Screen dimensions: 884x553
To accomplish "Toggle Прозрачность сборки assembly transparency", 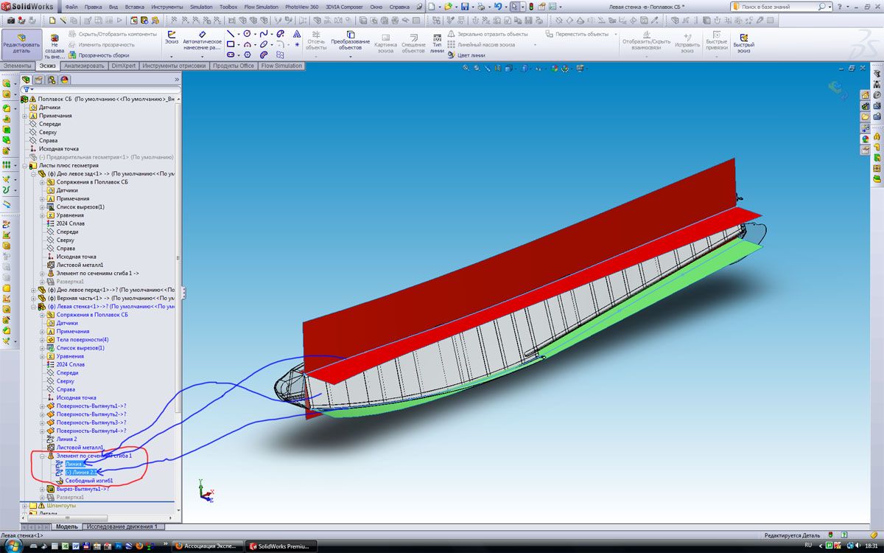I will click(98, 55).
